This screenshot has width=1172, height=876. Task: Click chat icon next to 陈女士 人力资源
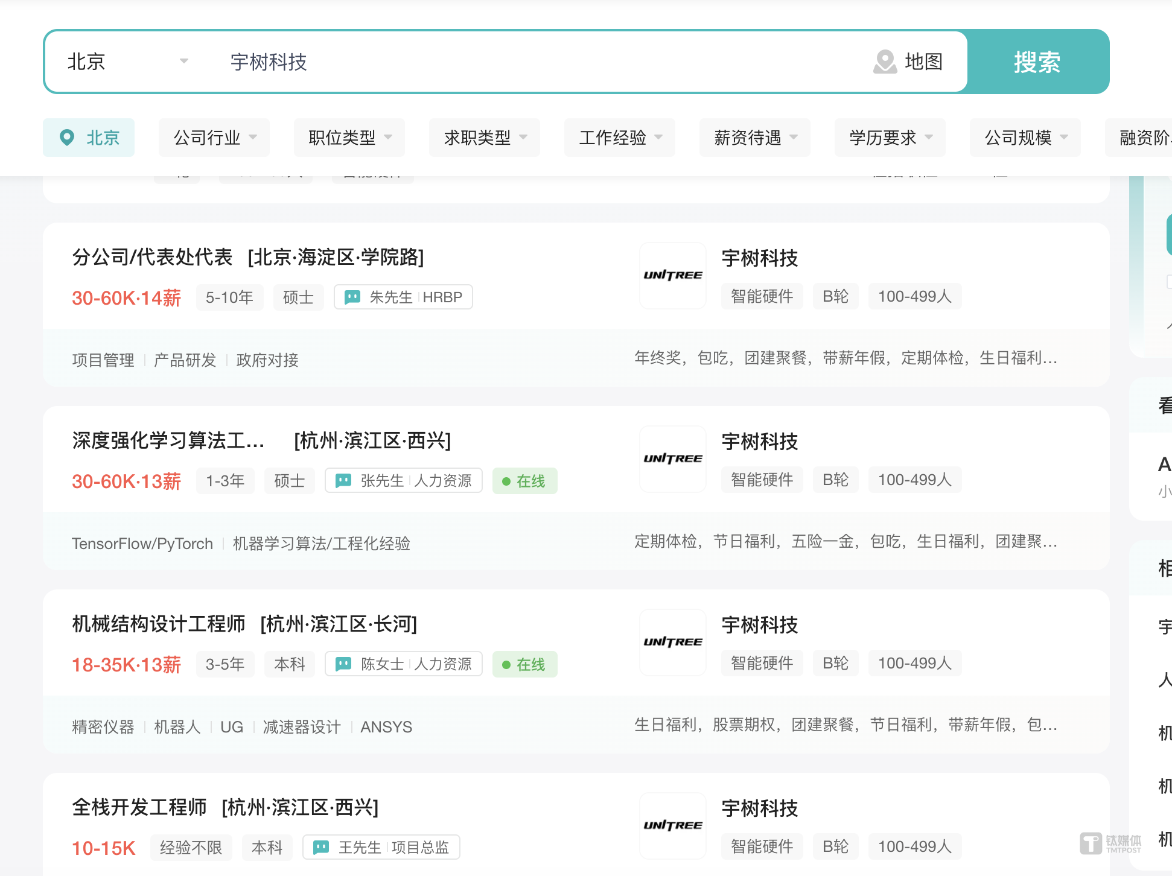[343, 664]
